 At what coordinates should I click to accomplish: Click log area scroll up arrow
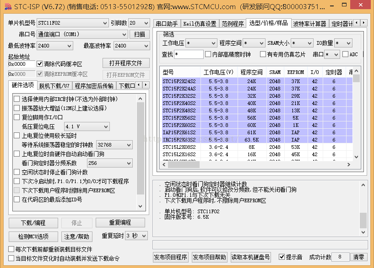point(363,185)
